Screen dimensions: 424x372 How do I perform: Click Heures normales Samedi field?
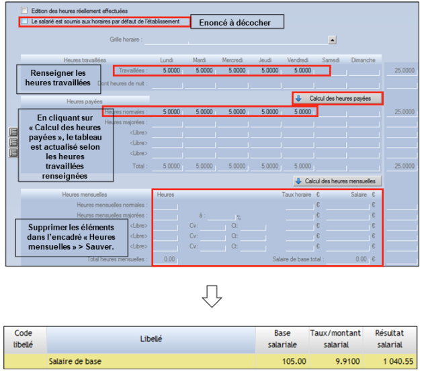(331, 112)
